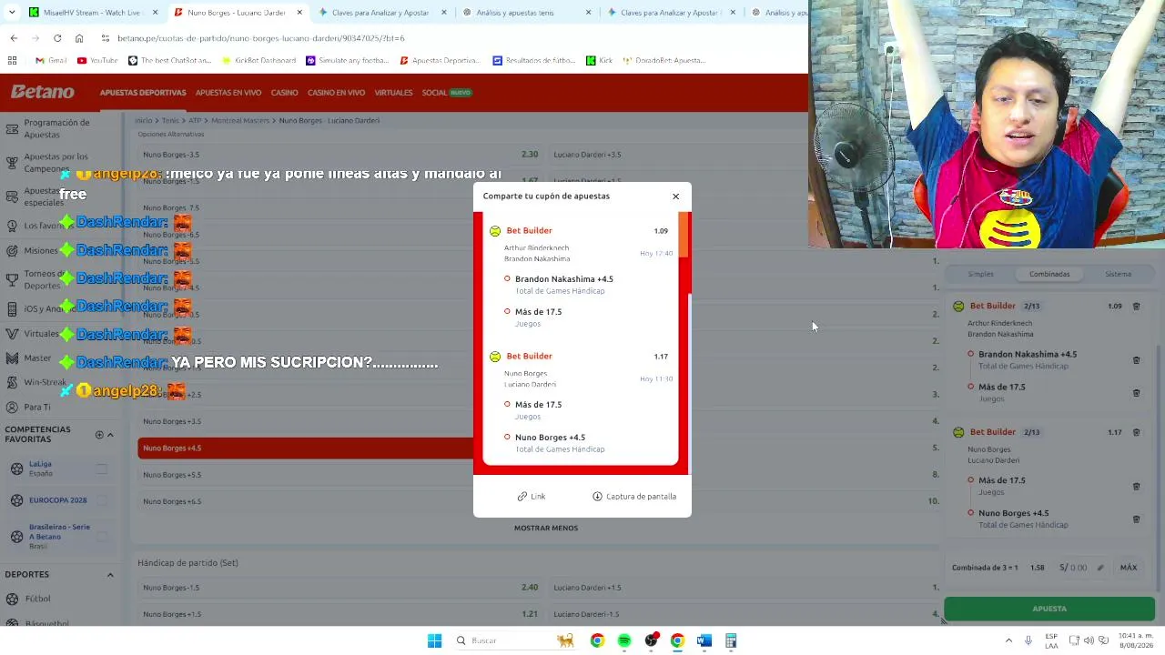1165x655 pixels.
Task: Click the MOSTRAR MENOS link
Action: point(546,528)
